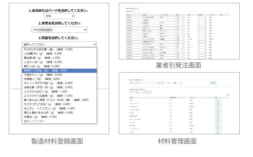
Task: Click the 材料名 input in material management
Action: pos(145,83)
